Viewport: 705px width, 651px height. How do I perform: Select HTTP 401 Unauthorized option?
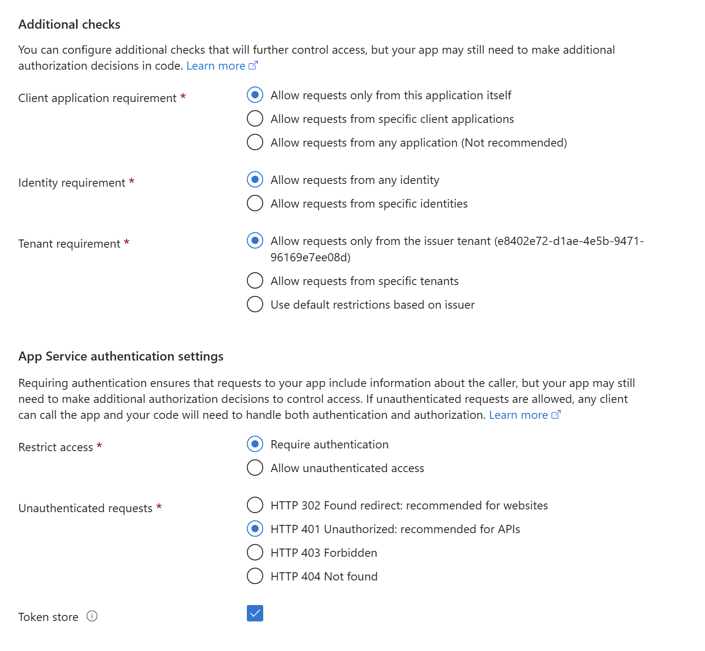(255, 529)
